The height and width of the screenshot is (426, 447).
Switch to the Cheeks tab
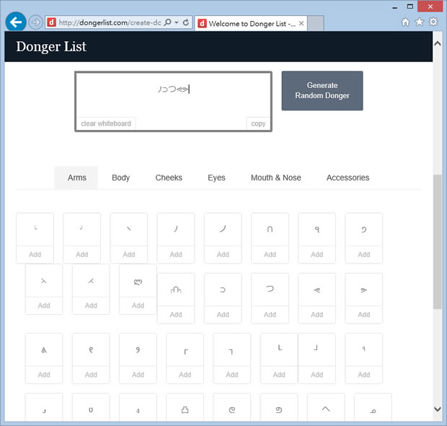point(169,178)
